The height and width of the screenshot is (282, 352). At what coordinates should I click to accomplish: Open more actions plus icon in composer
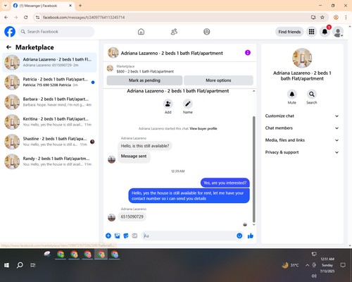108,235
